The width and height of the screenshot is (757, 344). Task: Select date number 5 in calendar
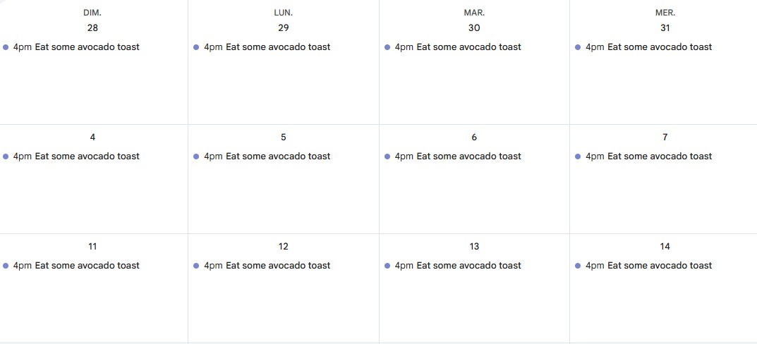tap(284, 137)
